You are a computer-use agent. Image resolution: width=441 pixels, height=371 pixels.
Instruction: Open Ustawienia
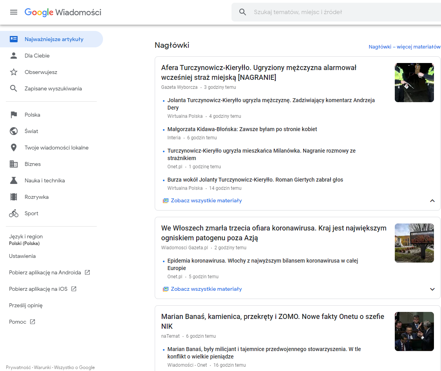[x=22, y=256]
